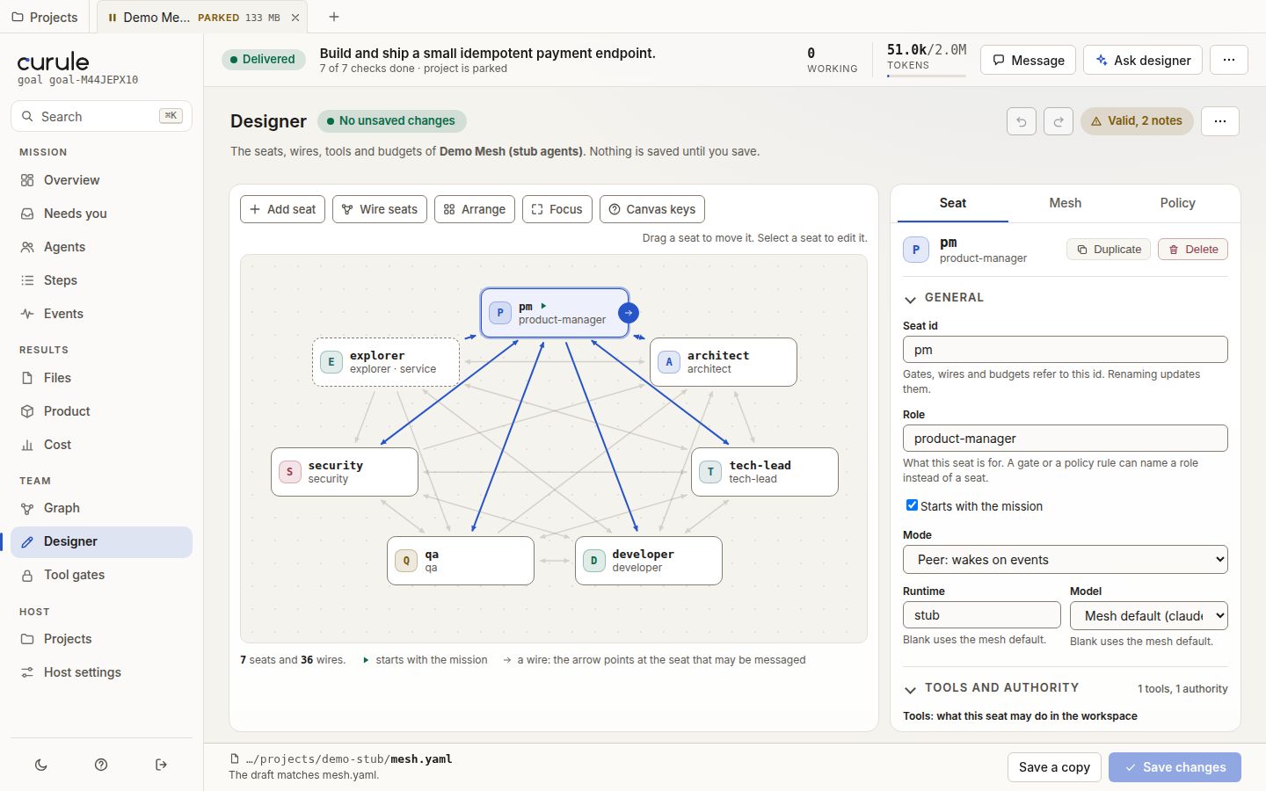Viewport: 1266px width, 791px height.
Task: Open the help question-mark icon
Action: click(x=101, y=765)
